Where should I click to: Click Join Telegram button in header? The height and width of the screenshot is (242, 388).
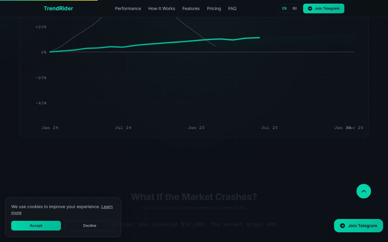pos(324,8)
